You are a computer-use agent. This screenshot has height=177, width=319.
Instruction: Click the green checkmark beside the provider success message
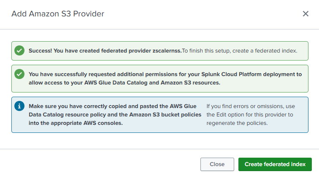[19, 50]
